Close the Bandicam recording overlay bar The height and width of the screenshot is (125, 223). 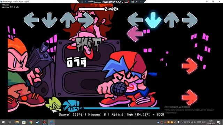[x=141, y=2]
